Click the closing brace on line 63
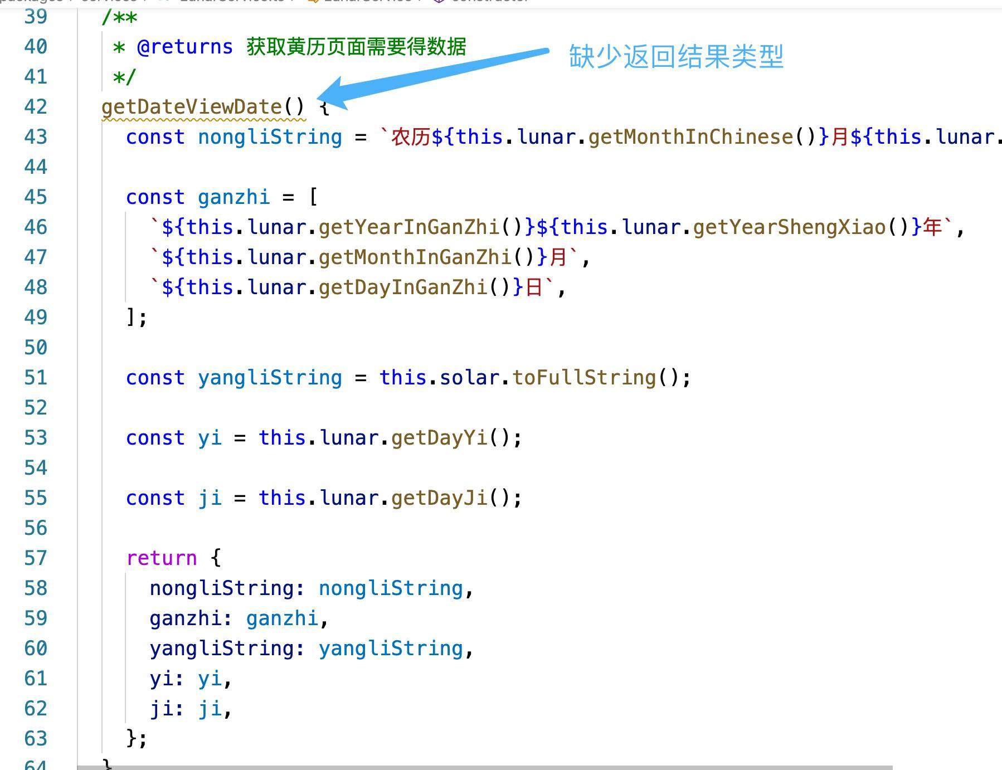The height and width of the screenshot is (770, 1002). point(131,738)
